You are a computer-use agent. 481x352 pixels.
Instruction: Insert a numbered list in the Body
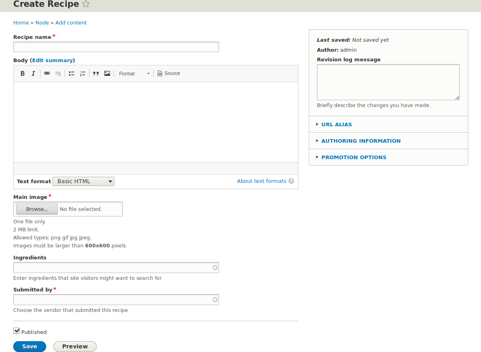click(83, 73)
